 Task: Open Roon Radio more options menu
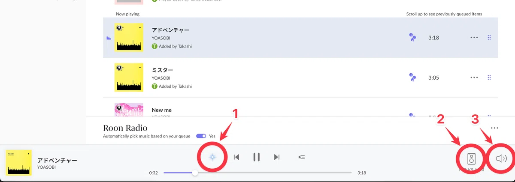[x=494, y=128]
